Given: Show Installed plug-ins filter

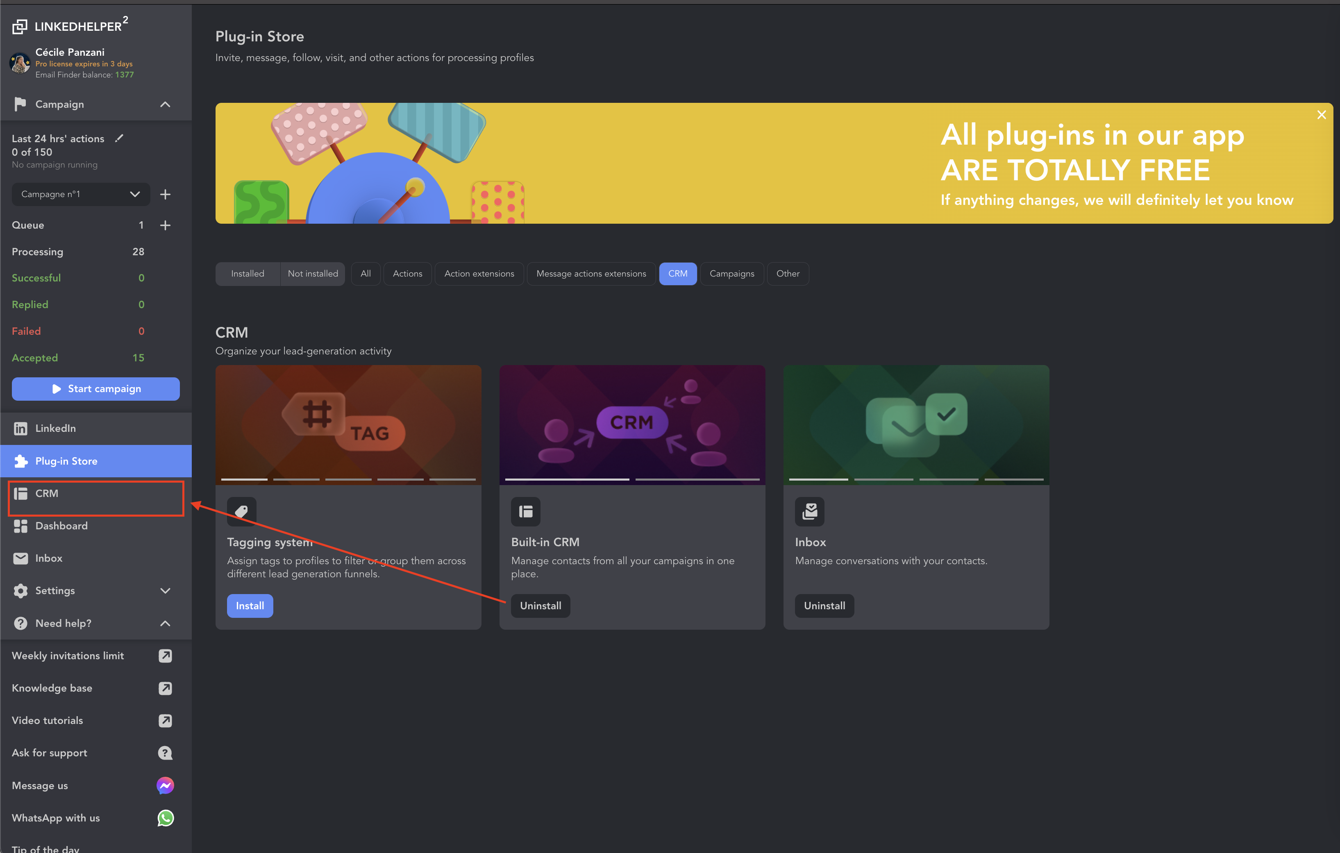Looking at the screenshot, I should [x=248, y=273].
